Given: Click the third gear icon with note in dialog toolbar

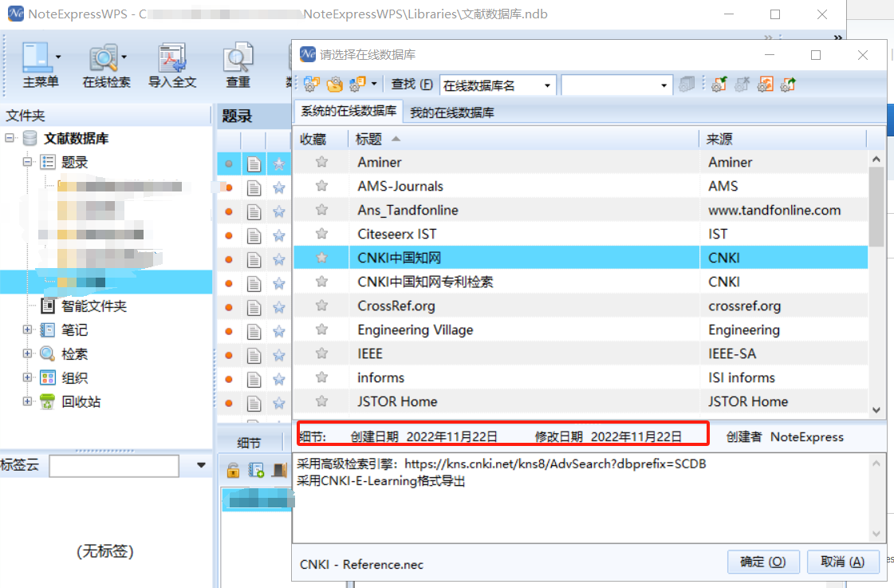Looking at the screenshot, I should coord(357,85).
